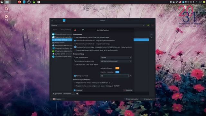Click the green app icon in the top panel
This screenshot has height=116, width=206.
click(x=34, y=2)
